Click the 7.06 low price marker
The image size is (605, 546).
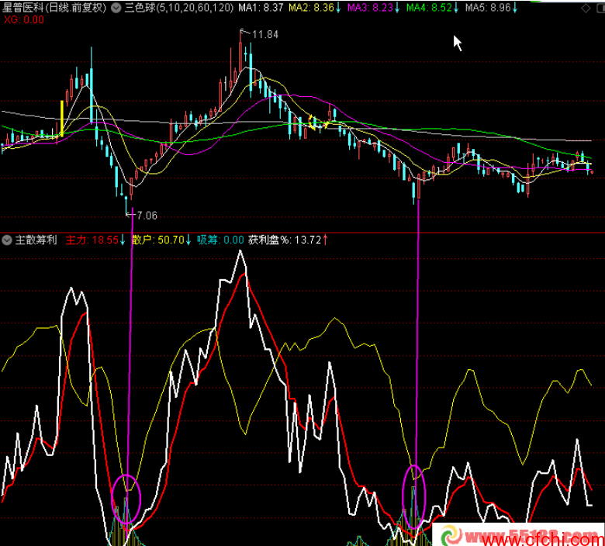(147, 216)
